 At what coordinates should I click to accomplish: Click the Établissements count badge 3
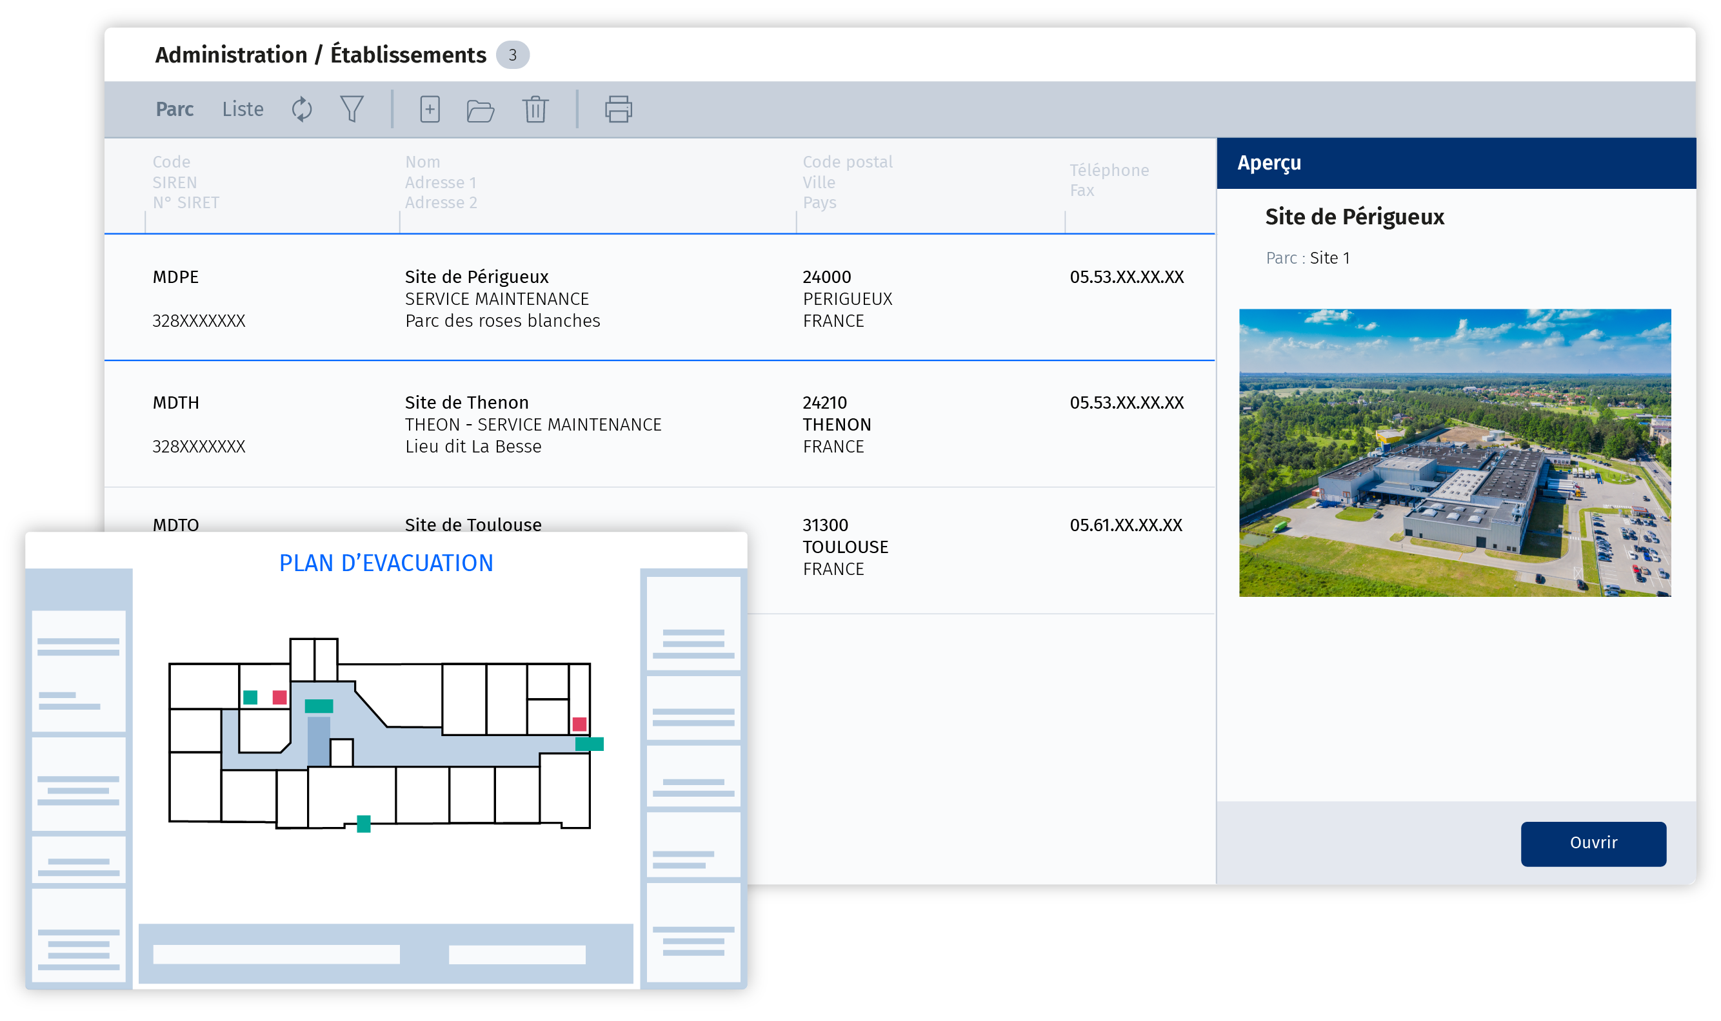click(512, 55)
